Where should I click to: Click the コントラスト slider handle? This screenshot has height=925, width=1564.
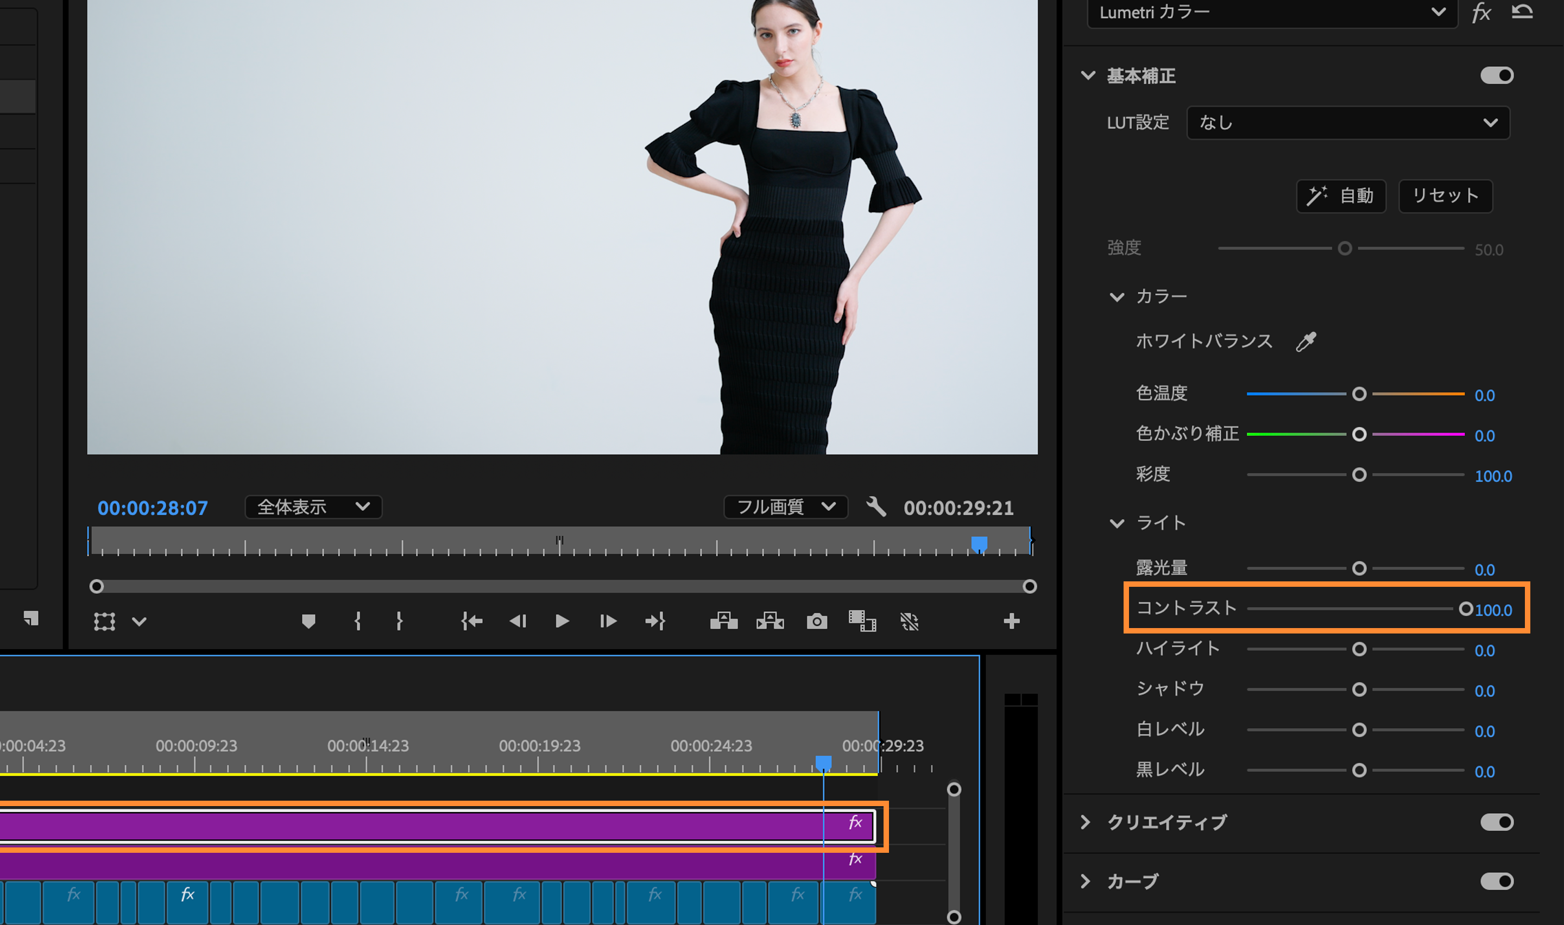[1466, 609]
